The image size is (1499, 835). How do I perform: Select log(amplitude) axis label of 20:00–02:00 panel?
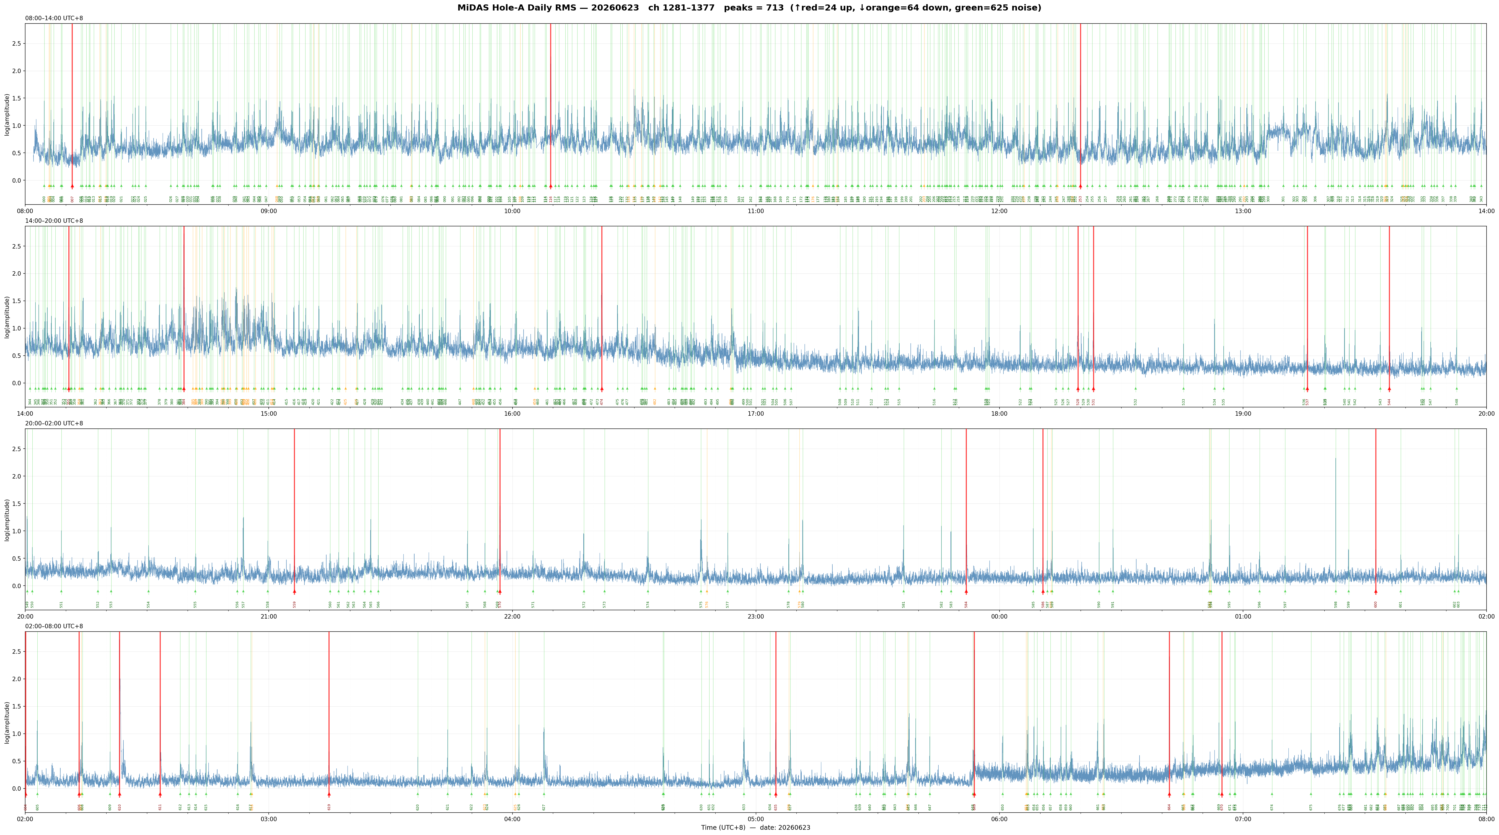click(7, 519)
